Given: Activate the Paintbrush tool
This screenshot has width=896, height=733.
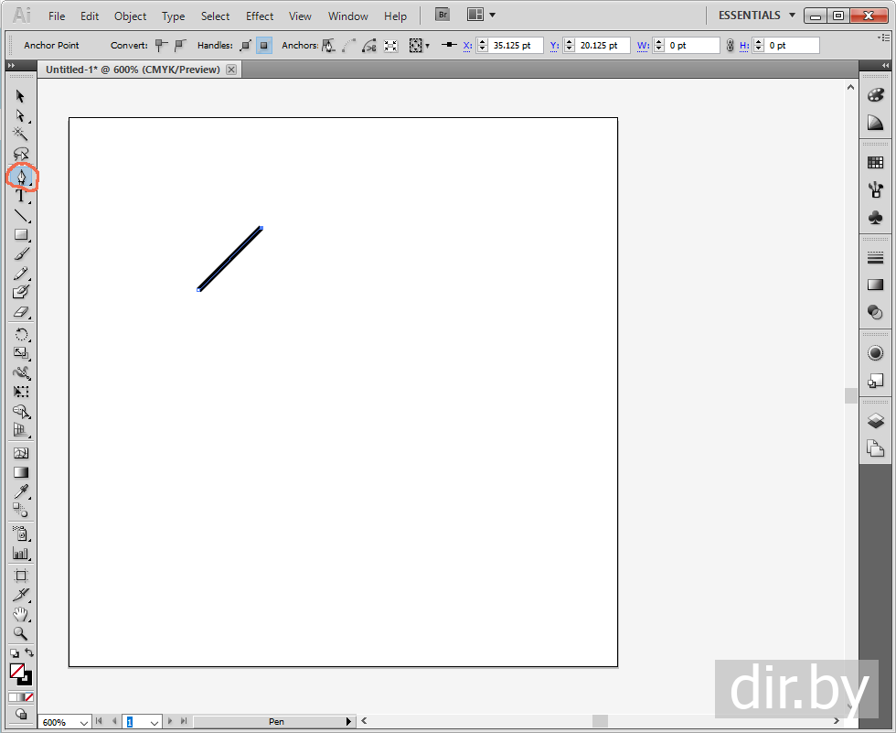Looking at the screenshot, I should click(21, 254).
